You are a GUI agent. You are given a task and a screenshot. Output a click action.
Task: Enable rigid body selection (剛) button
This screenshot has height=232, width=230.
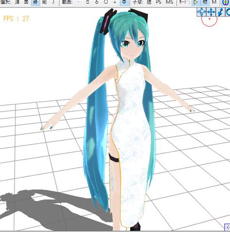click(x=44, y=2)
